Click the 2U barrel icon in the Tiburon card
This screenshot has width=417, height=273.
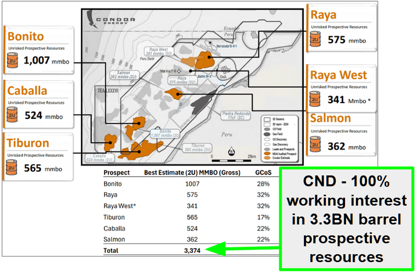click(11, 167)
